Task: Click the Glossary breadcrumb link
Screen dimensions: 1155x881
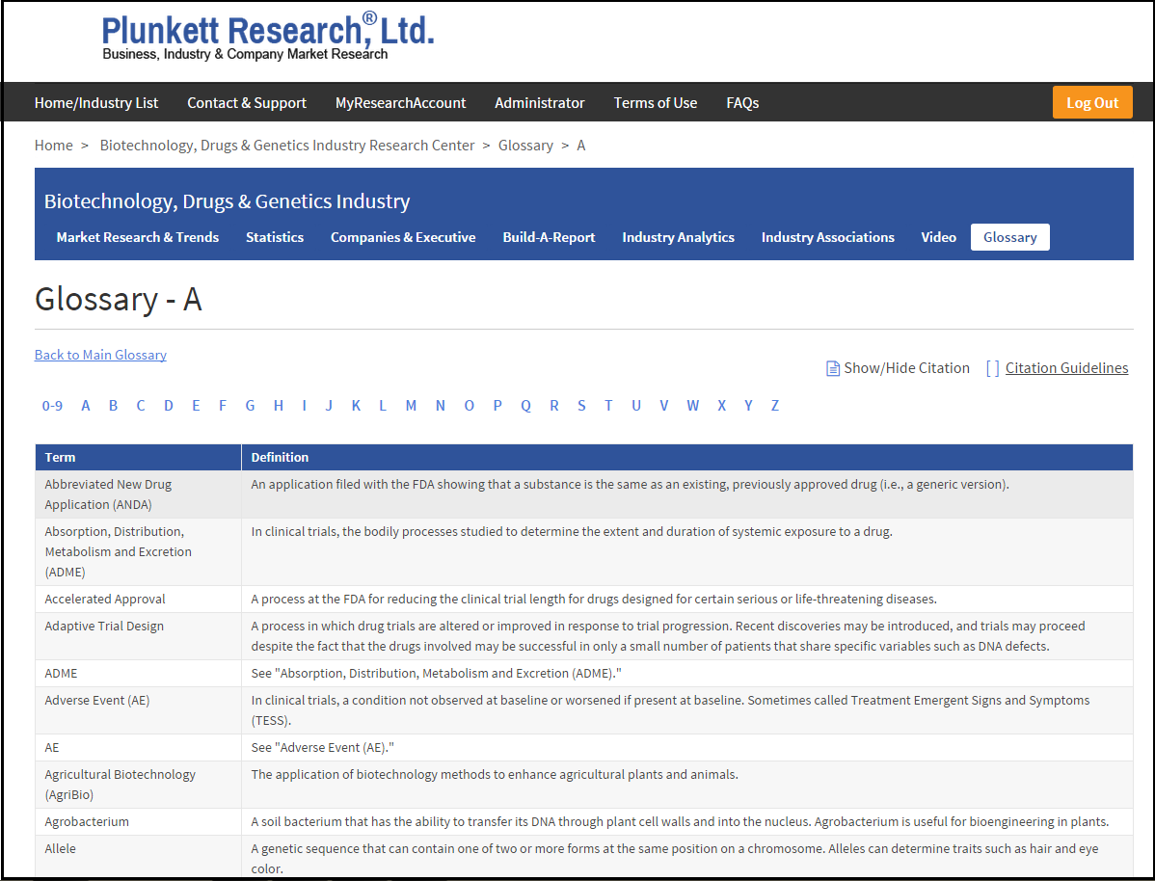Action: click(x=525, y=146)
